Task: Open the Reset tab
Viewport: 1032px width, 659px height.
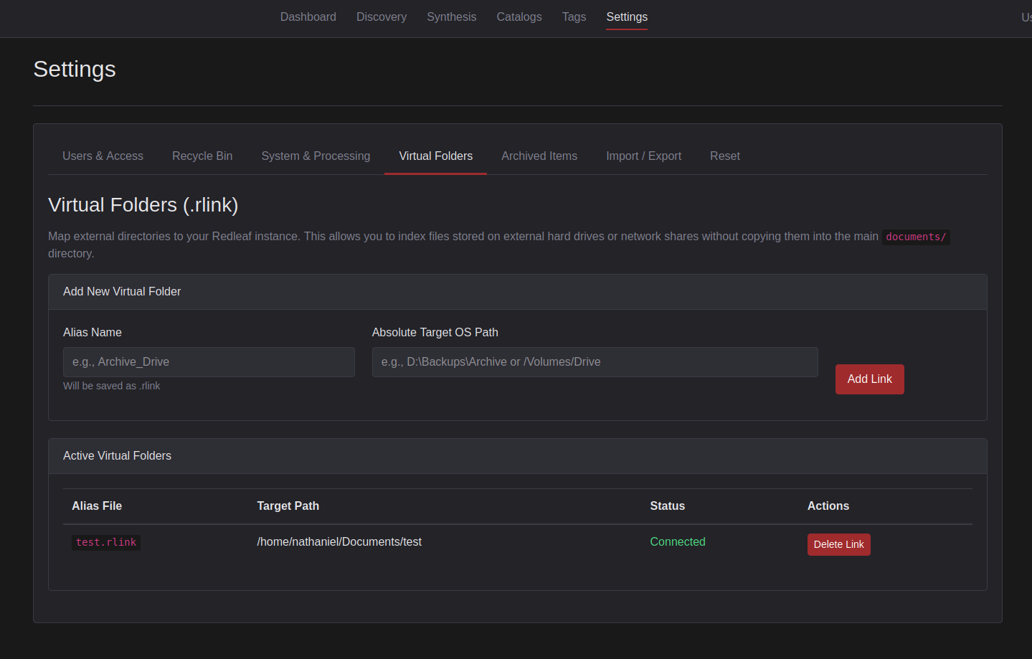Action: pos(724,156)
